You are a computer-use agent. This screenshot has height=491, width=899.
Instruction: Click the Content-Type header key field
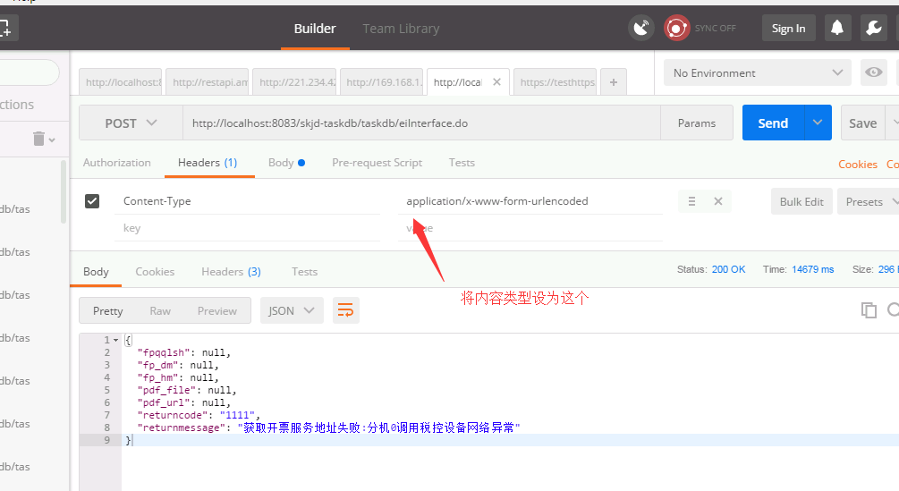(247, 201)
